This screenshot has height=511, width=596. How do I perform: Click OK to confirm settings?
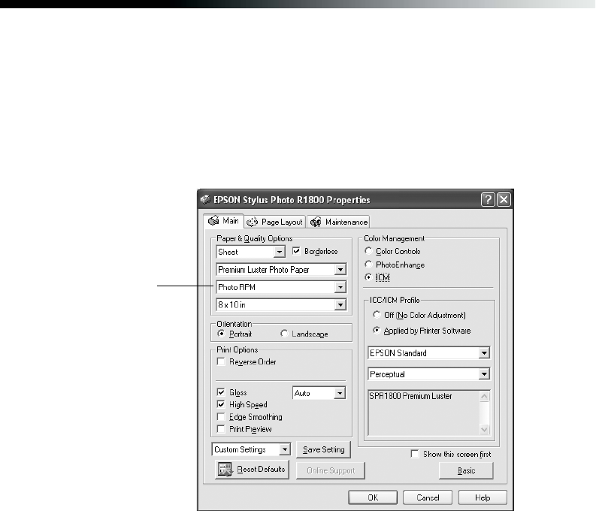pos(373,497)
